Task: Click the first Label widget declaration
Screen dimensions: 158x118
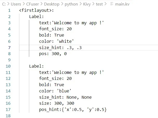Action: click(x=36, y=17)
